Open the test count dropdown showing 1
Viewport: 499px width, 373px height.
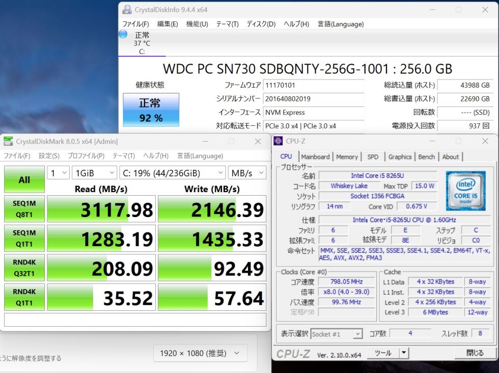click(x=58, y=173)
